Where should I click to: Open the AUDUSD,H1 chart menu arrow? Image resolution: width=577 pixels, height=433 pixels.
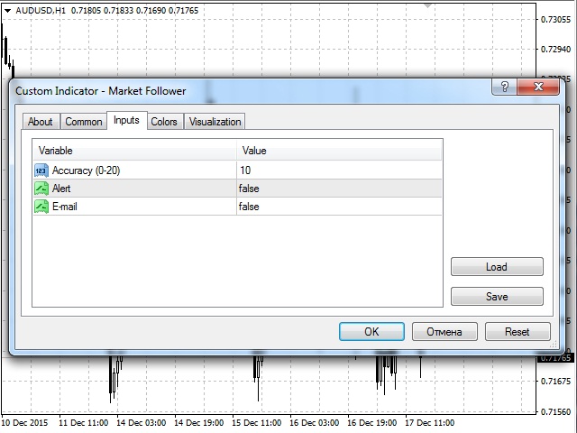(x=7, y=11)
